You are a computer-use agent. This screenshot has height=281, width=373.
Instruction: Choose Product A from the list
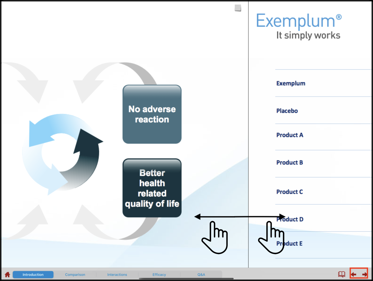290,135
